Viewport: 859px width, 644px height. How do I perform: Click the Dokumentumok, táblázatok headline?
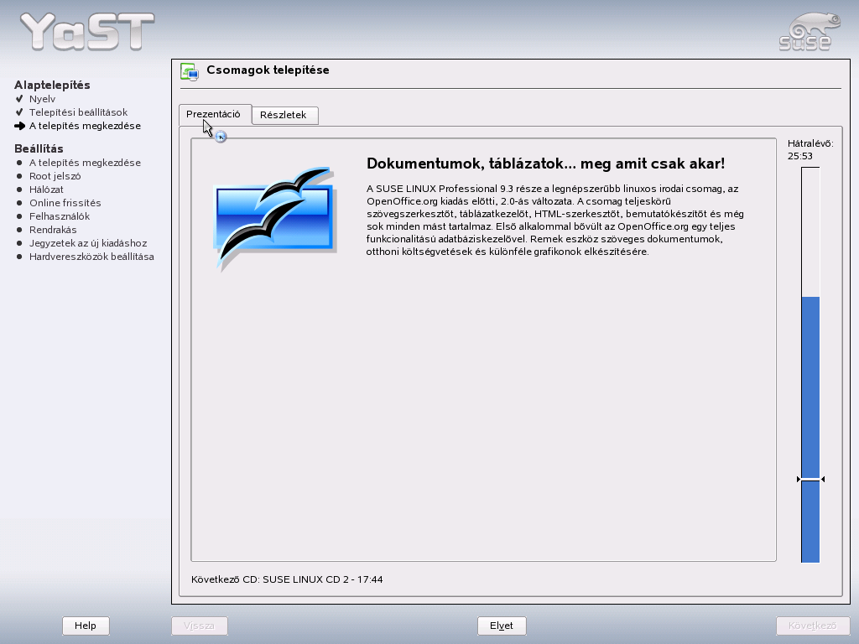point(545,164)
